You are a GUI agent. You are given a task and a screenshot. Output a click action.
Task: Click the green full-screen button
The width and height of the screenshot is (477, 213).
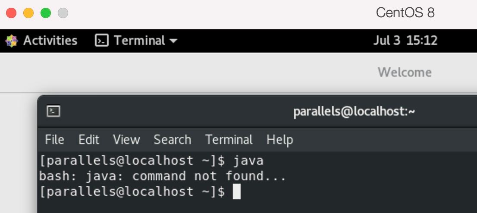[46, 13]
